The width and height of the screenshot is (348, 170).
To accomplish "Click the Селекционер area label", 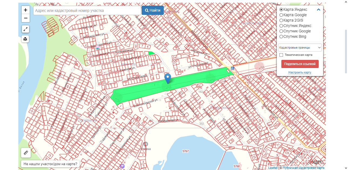I will coord(221,108).
